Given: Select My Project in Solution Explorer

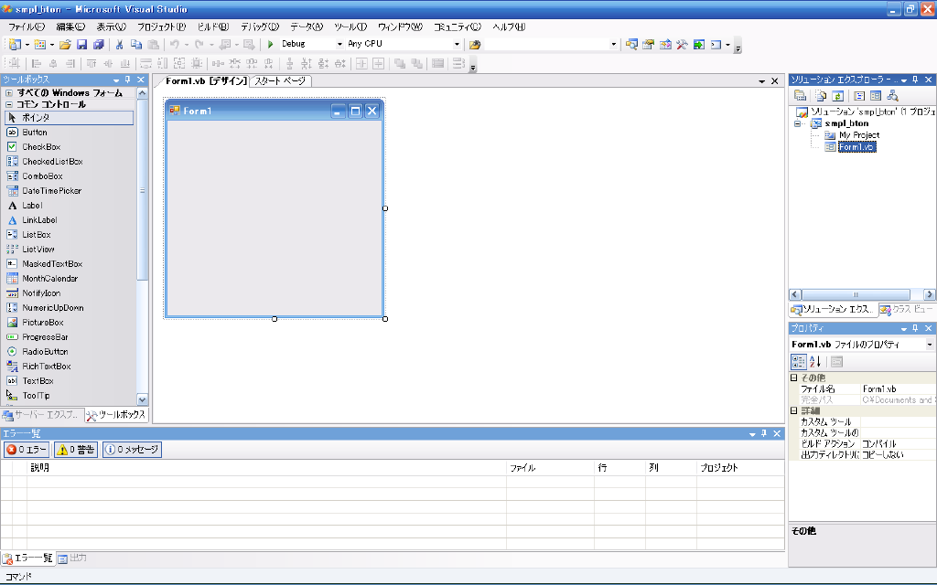Looking at the screenshot, I should 858,135.
